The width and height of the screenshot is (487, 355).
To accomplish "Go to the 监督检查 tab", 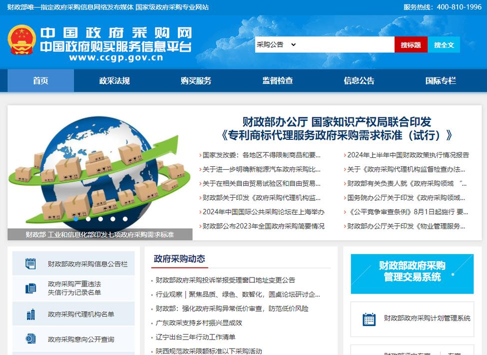I will pos(277,81).
